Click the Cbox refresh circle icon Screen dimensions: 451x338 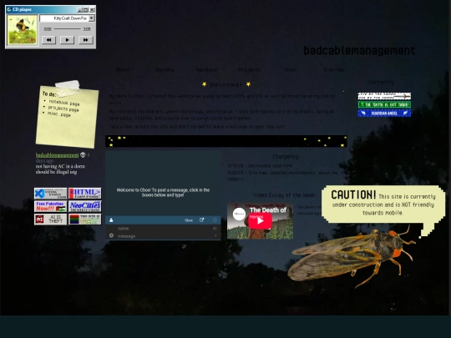[x=215, y=220]
